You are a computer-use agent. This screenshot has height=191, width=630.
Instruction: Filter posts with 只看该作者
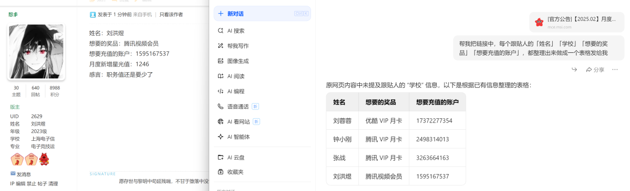(171, 15)
